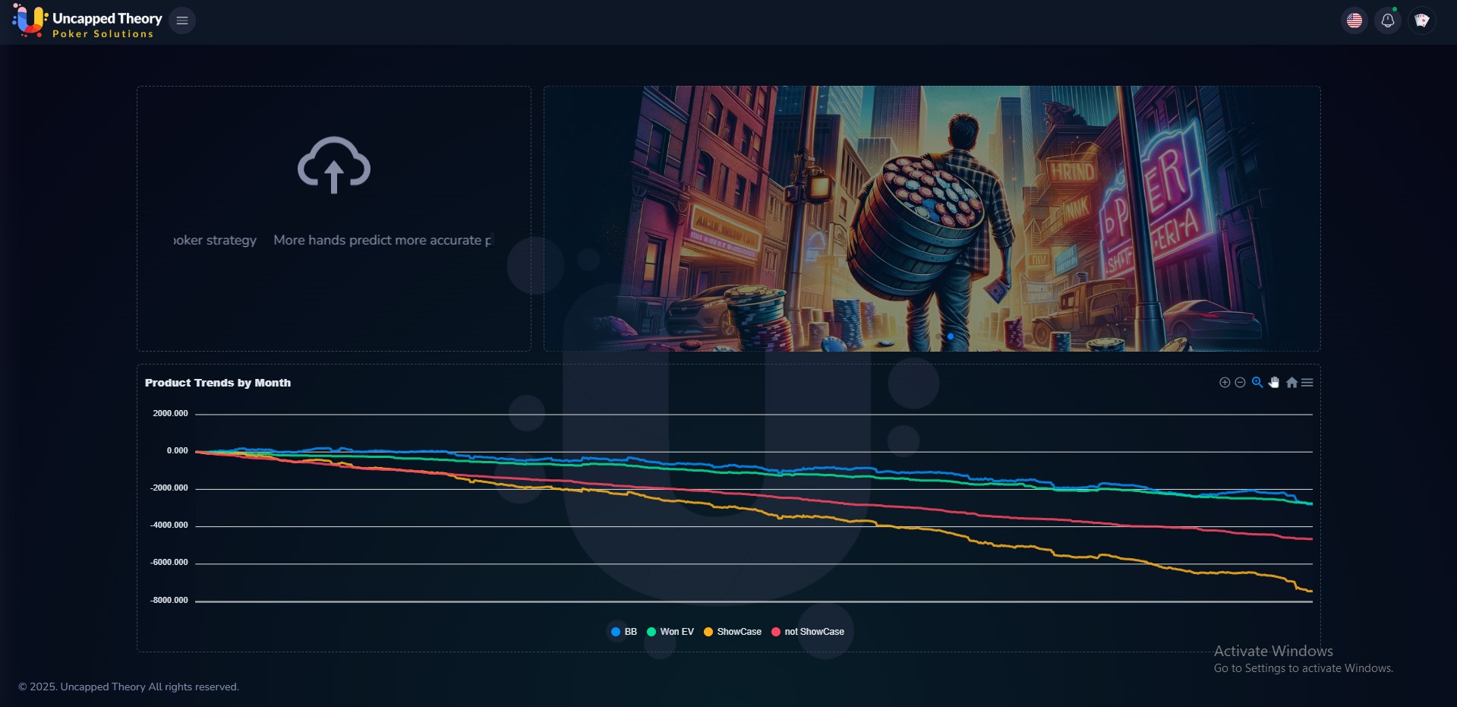1457x707 pixels.
Task: Reset chart zoom with home icon
Action: click(1291, 383)
